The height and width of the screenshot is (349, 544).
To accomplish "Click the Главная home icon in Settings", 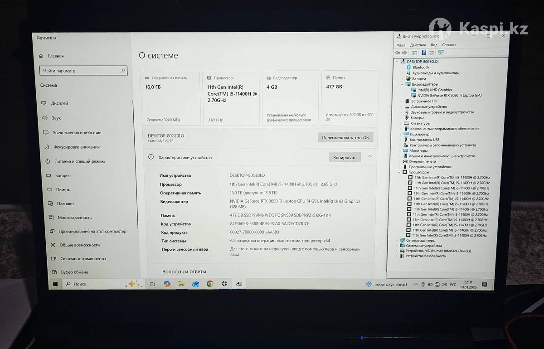I will [x=42, y=56].
